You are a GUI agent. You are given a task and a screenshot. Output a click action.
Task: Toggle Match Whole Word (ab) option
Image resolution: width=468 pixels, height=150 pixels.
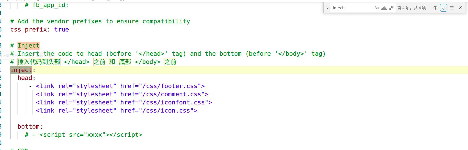[384, 8]
